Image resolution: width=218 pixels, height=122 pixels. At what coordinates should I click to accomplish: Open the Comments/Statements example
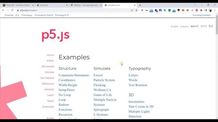click(x=74, y=75)
